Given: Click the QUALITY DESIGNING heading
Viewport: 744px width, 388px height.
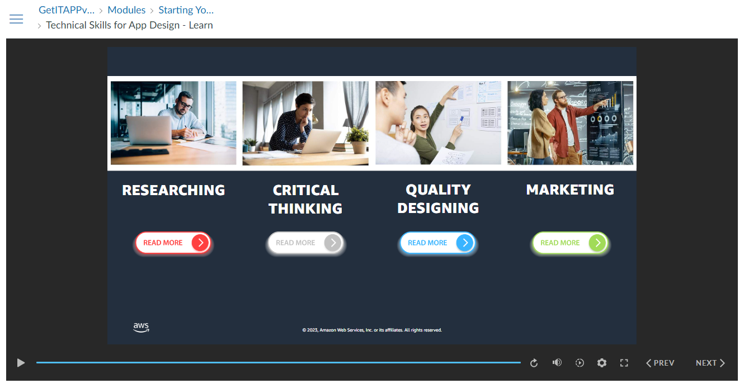Looking at the screenshot, I should pos(438,199).
